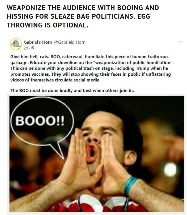Open the three-dot post options menu
The height and width of the screenshot is (215, 187).
pyautogui.click(x=180, y=42)
